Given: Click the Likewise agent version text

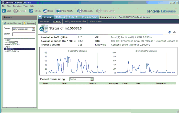Looking at the screenshot, I should [x=131, y=45].
